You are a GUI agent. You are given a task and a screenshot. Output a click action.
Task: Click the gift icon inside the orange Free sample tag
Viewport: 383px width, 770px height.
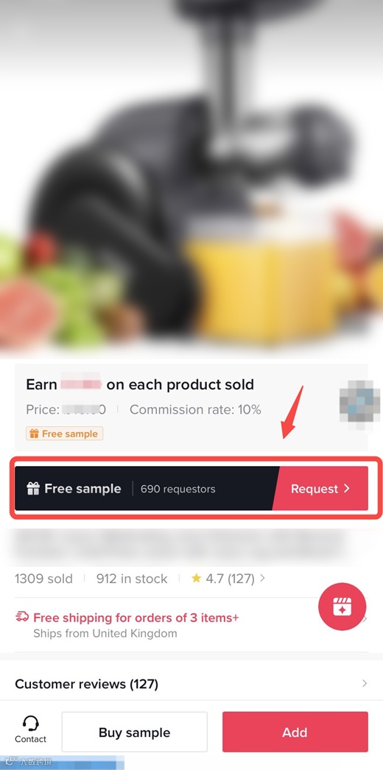point(34,434)
